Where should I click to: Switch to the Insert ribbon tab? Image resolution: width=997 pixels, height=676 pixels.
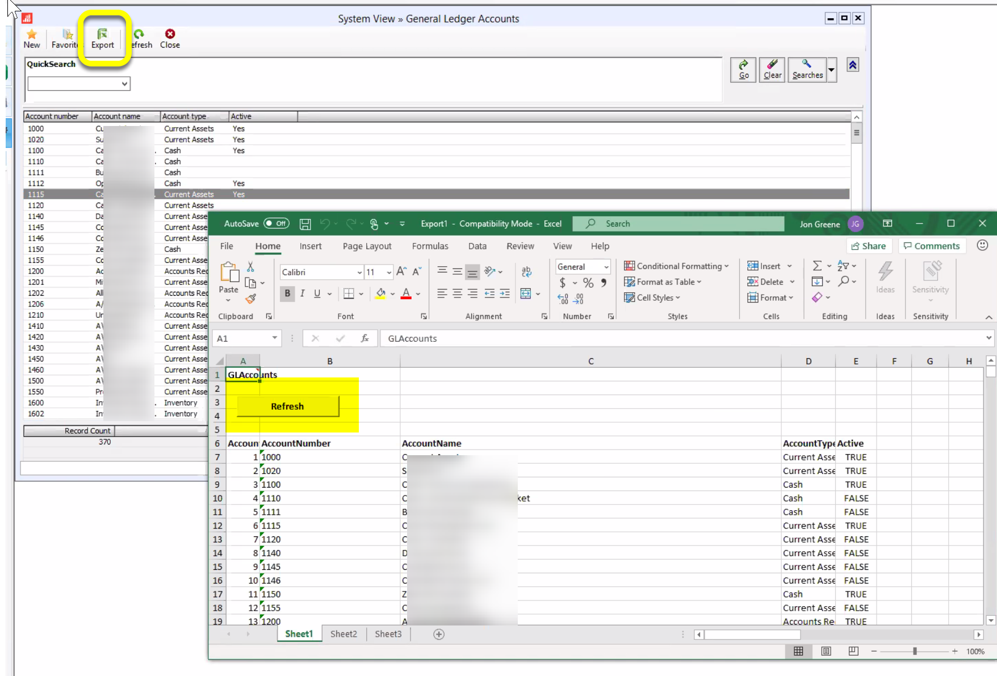(x=311, y=246)
